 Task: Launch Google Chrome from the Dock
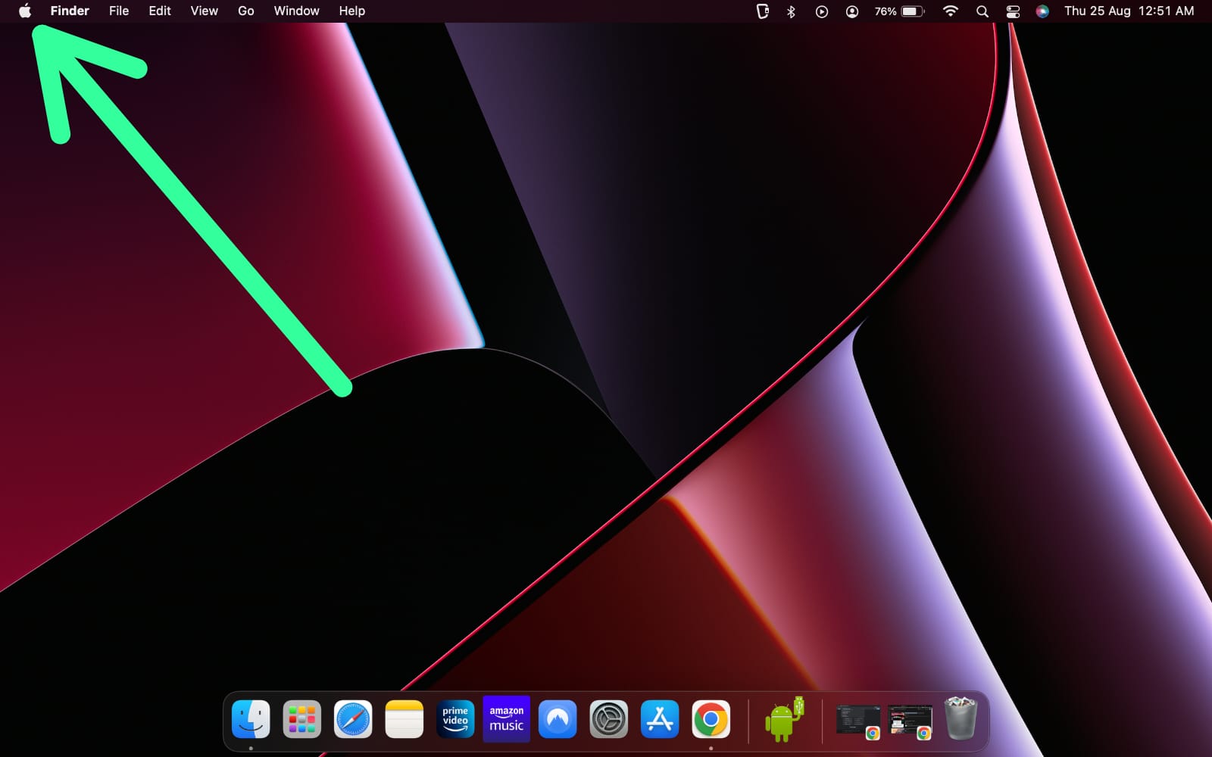pos(711,720)
